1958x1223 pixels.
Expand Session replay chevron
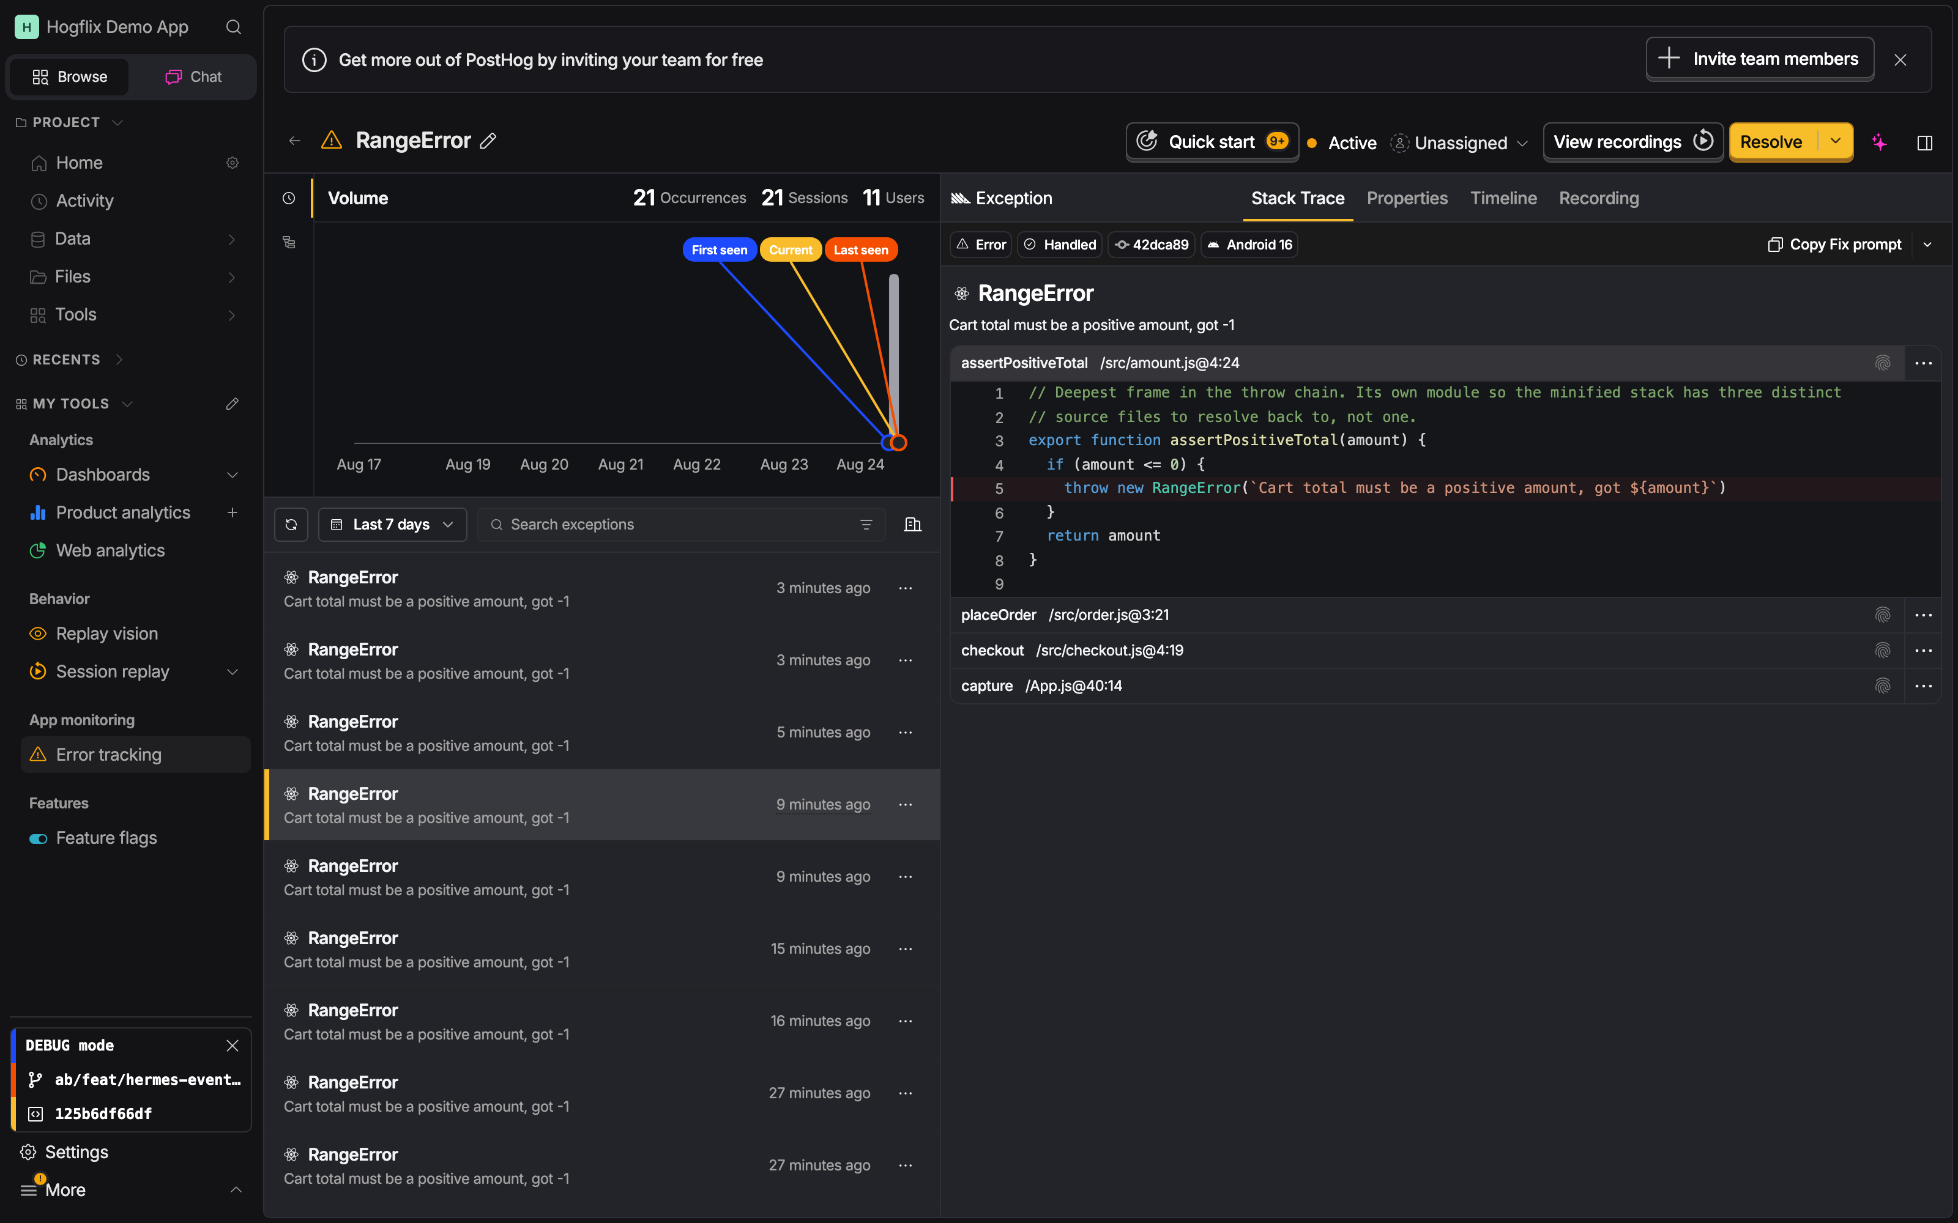coord(233,671)
